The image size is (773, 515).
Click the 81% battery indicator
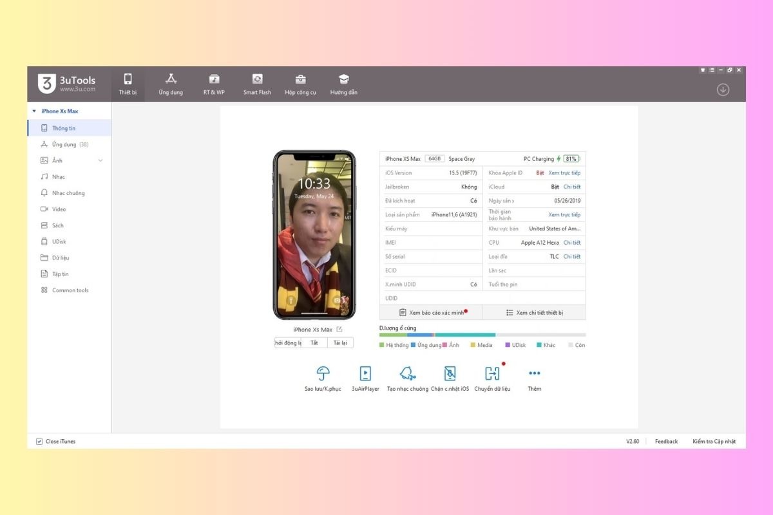click(571, 159)
